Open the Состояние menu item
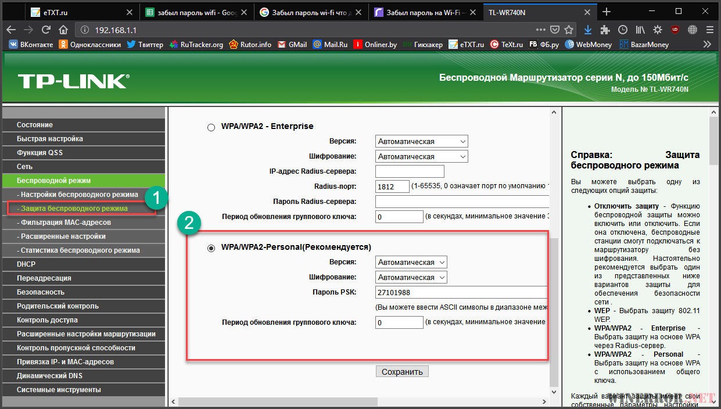This screenshot has width=721, height=409. 84,125
